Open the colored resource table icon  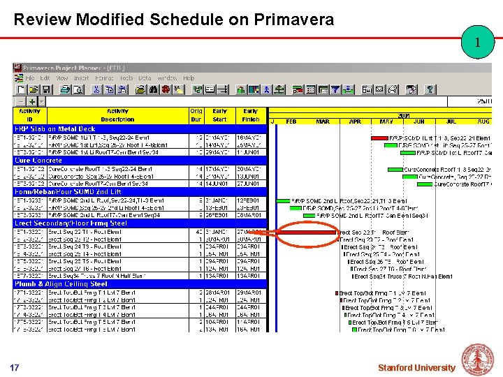(254, 89)
